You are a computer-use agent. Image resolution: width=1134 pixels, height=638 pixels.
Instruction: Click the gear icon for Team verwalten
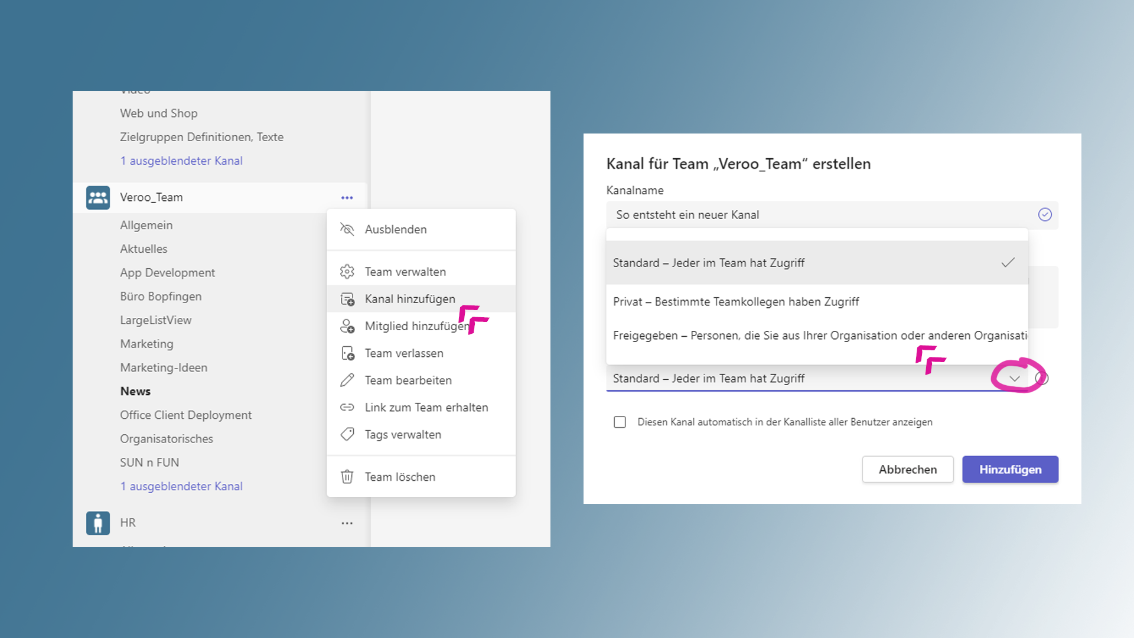click(x=347, y=272)
